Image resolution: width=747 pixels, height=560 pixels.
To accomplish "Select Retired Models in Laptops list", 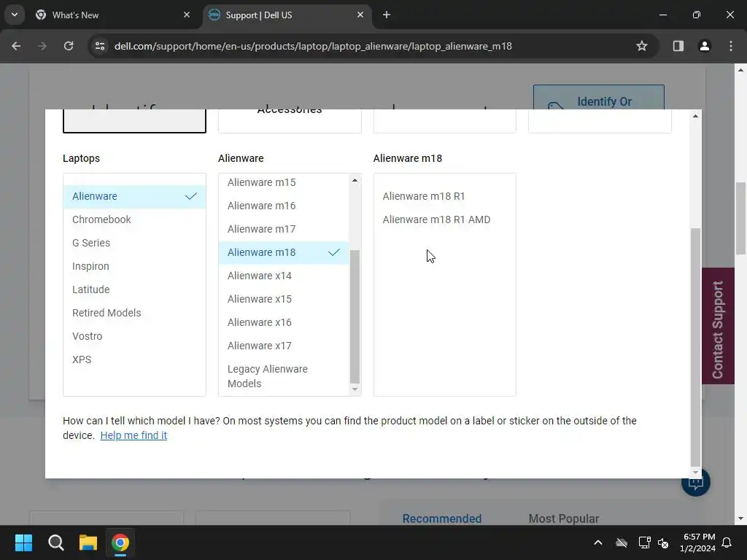I will [x=134, y=313].
